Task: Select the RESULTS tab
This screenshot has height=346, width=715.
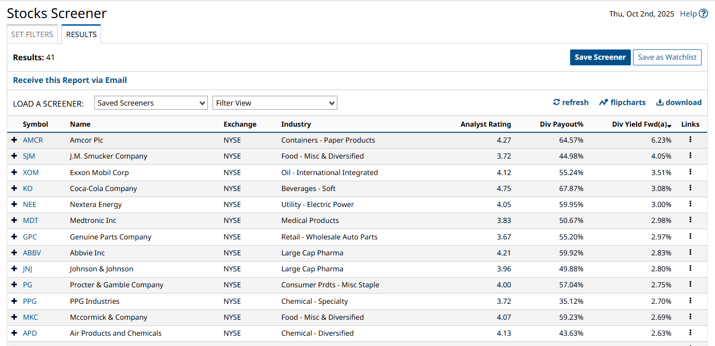Action: (x=82, y=34)
